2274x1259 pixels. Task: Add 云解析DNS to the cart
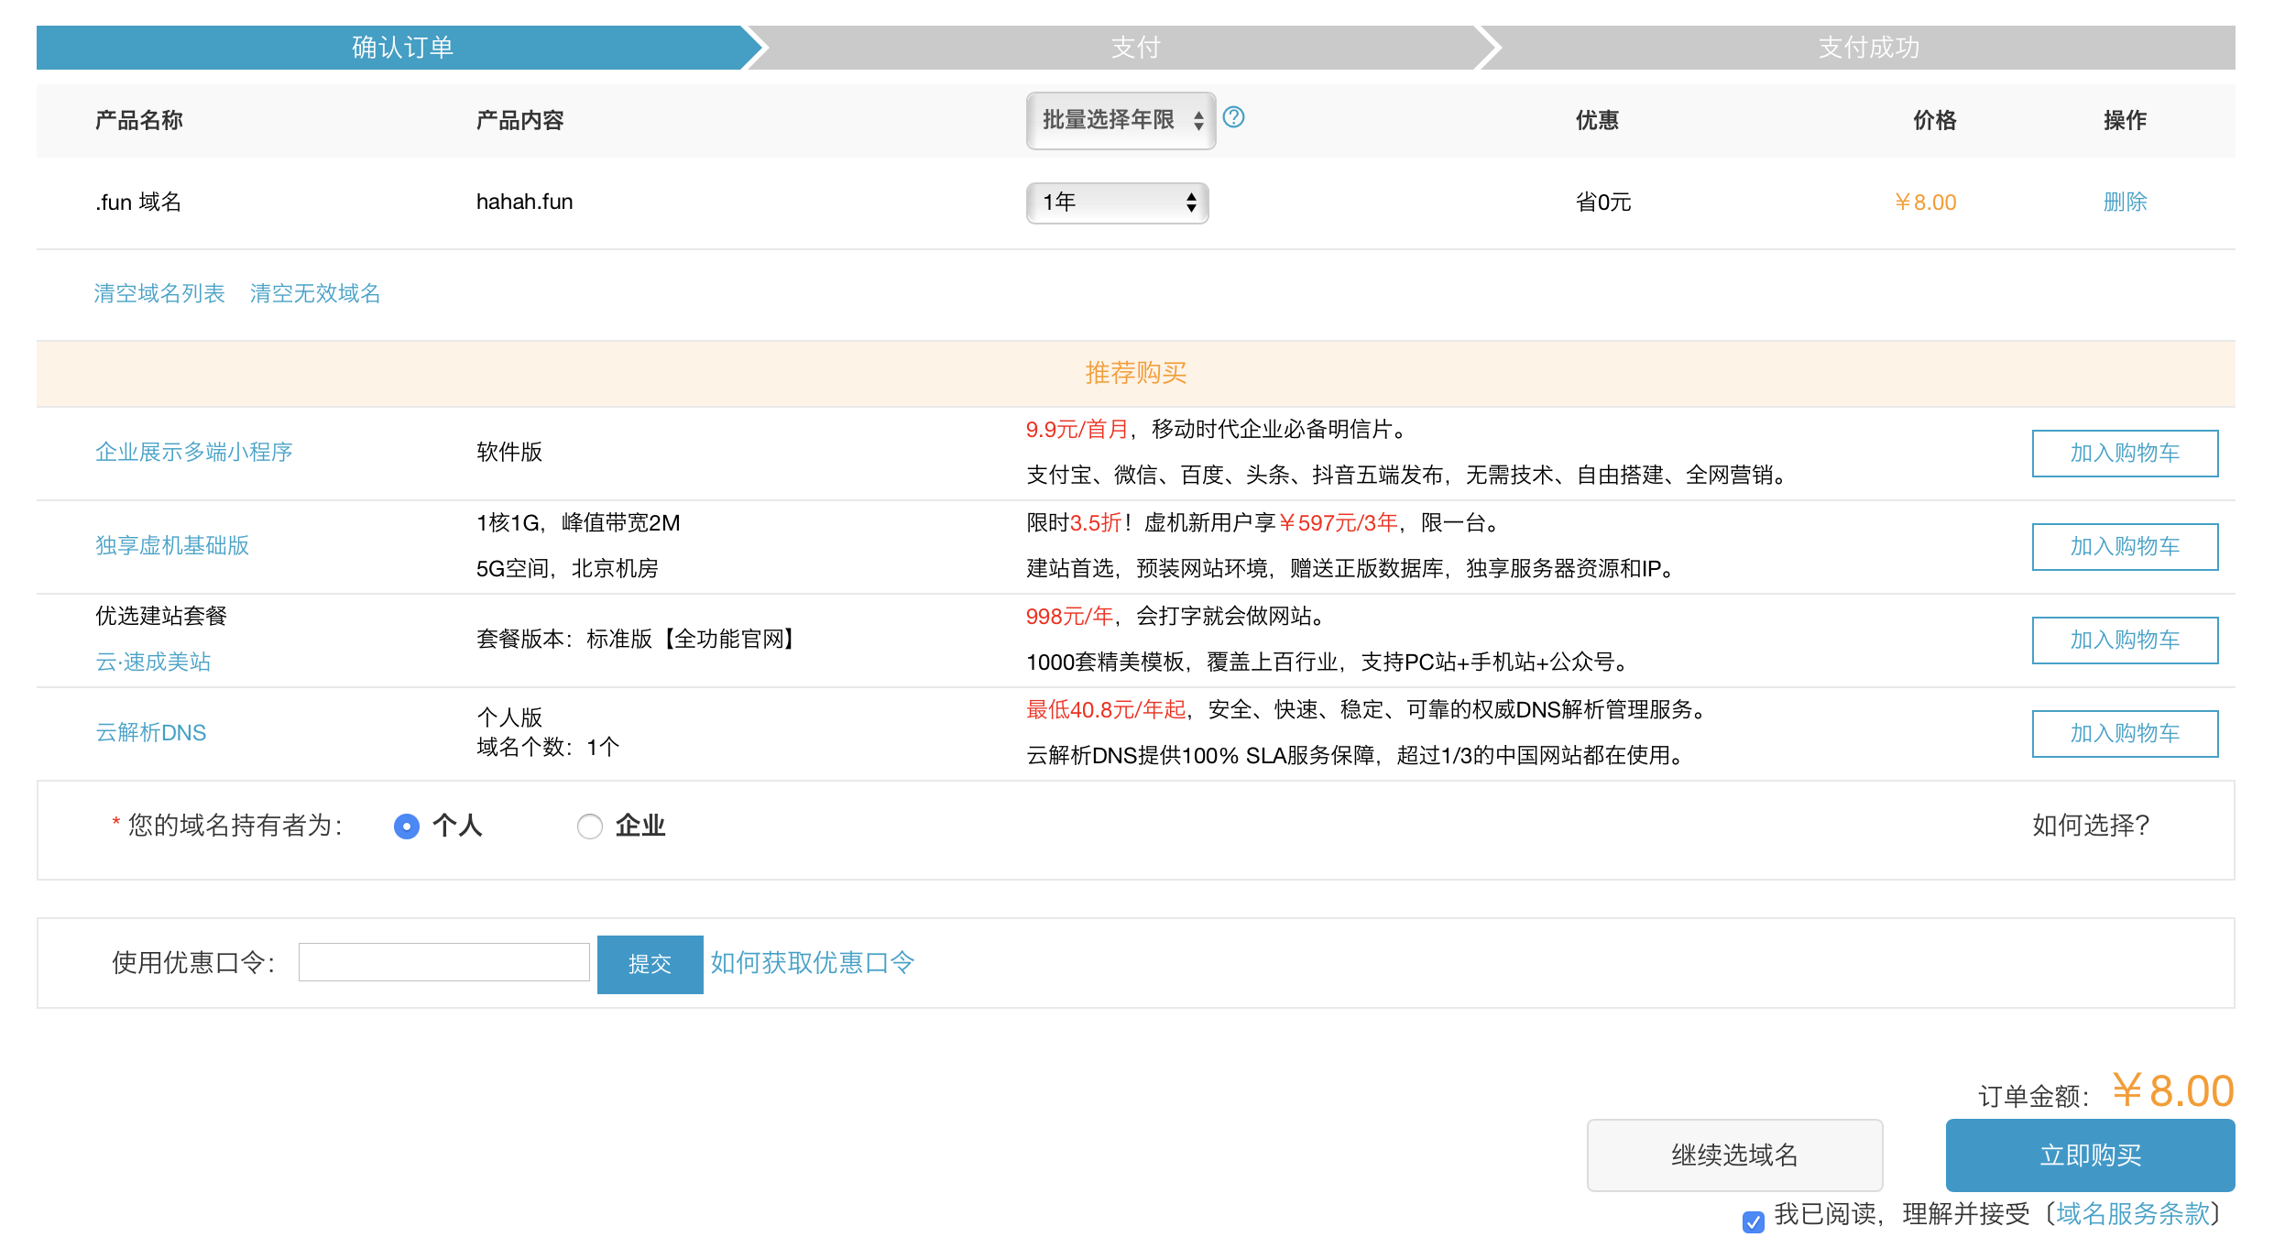(x=2125, y=733)
